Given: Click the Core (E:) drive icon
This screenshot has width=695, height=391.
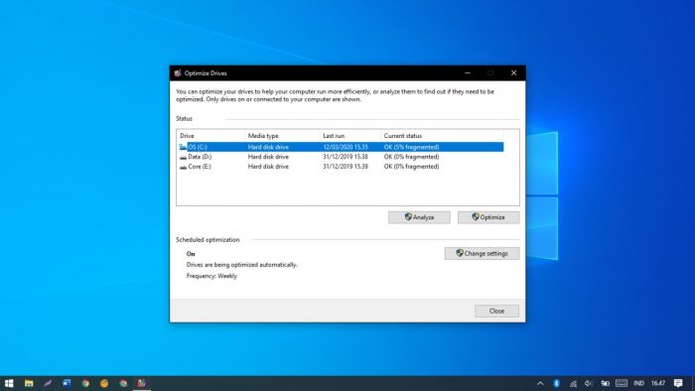Looking at the screenshot, I should click(183, 167).
